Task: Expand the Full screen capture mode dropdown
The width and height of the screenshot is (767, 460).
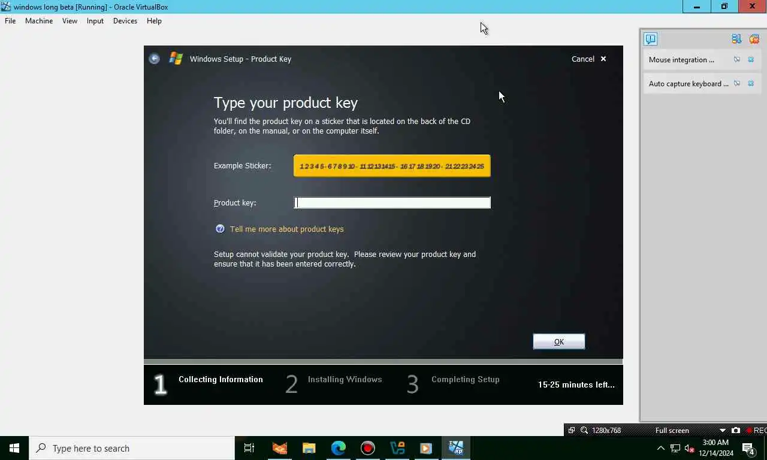Action: 722,430
